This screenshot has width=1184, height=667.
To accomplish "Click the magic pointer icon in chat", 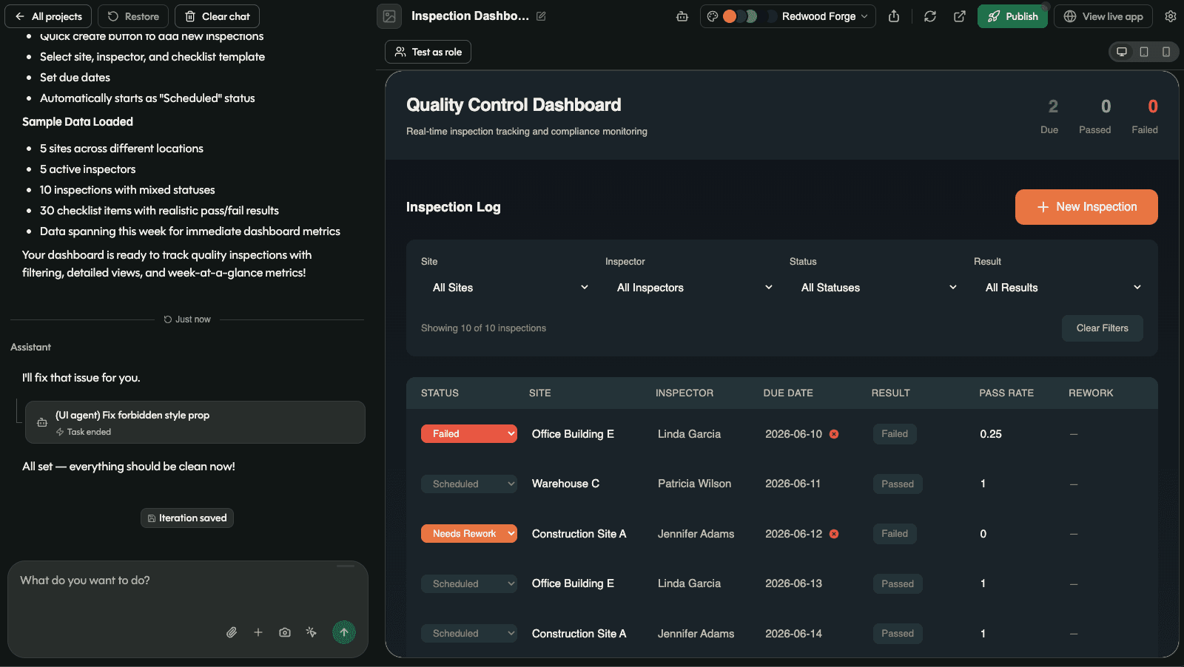I will coord(312,632).
